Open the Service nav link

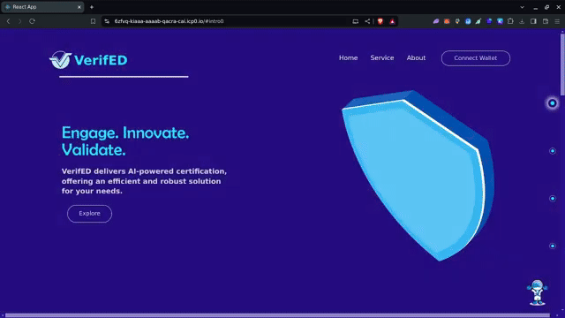pos(382,57)
